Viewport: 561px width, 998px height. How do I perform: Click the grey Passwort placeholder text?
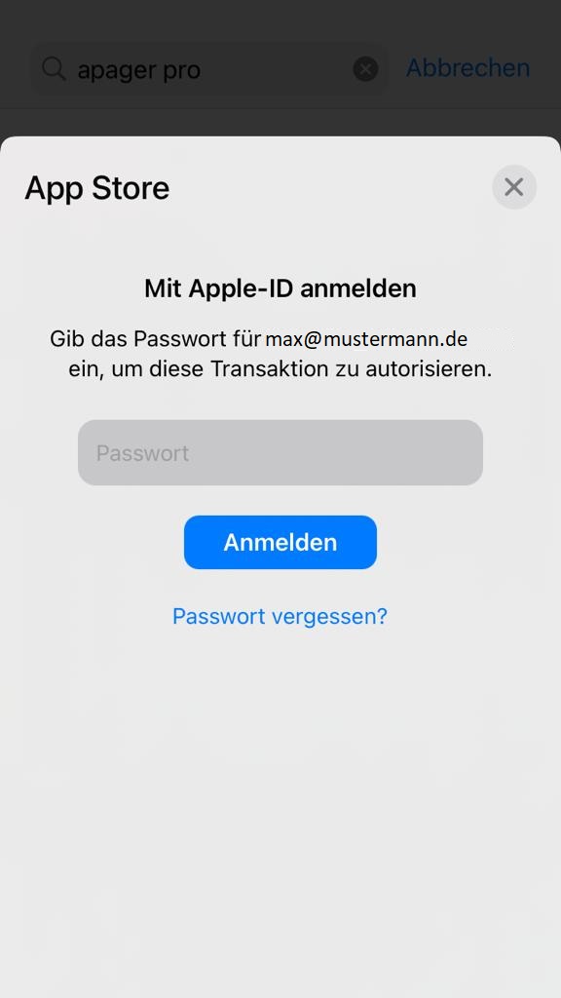click(x=142, y=453)
